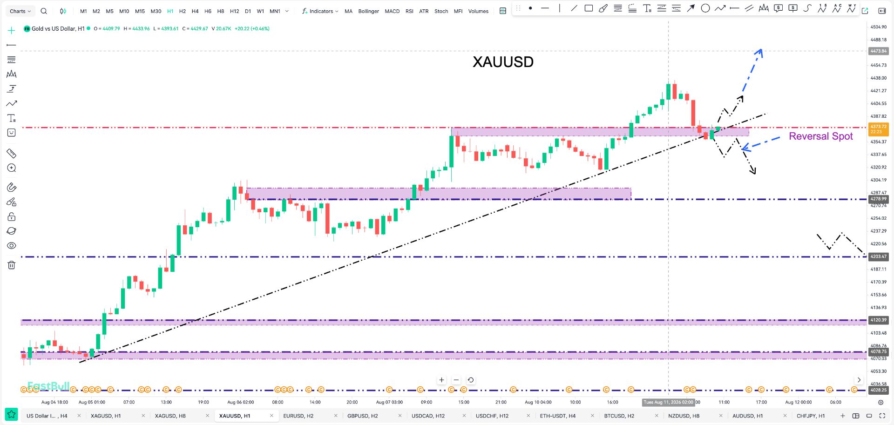The width and height of the screenshot is (894, 425).
Task: Activate the zoom-in magnifier tool on sidebar
Action: 12,168
